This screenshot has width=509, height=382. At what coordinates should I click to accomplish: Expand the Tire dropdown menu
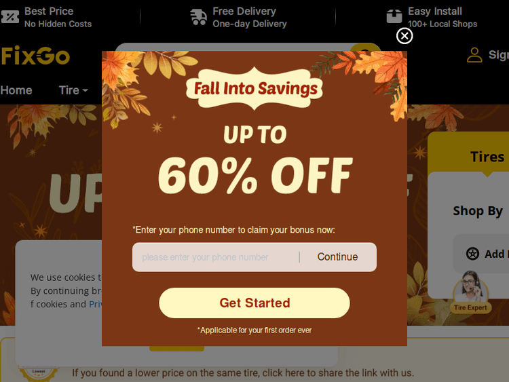[x=73, y=90]
